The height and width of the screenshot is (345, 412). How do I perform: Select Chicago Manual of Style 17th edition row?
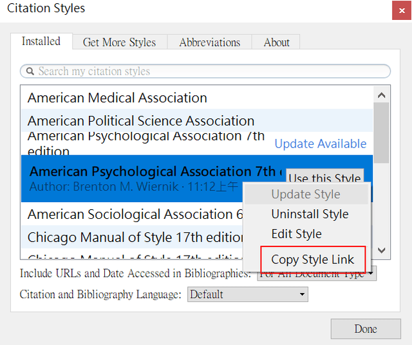(x=132, y=238)
